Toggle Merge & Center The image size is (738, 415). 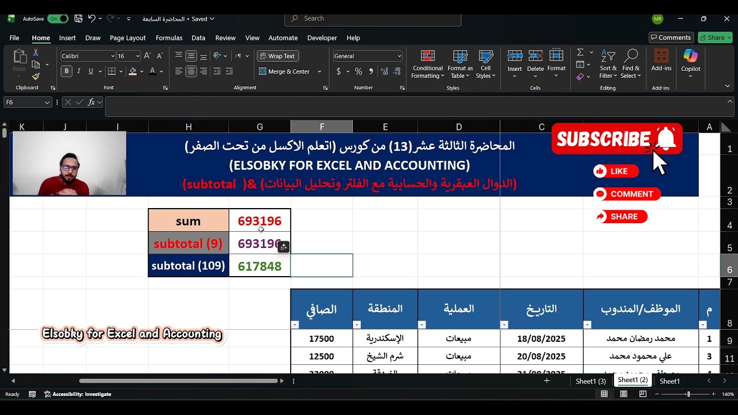tap(284, 71)
